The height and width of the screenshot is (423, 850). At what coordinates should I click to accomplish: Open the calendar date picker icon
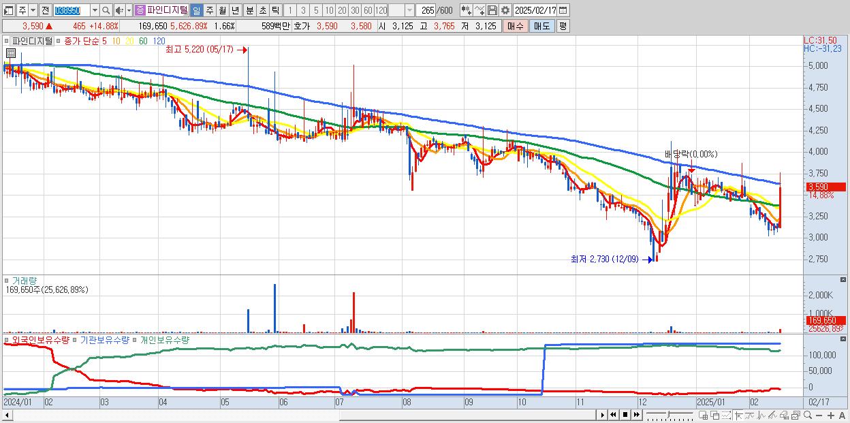[563, 10]
